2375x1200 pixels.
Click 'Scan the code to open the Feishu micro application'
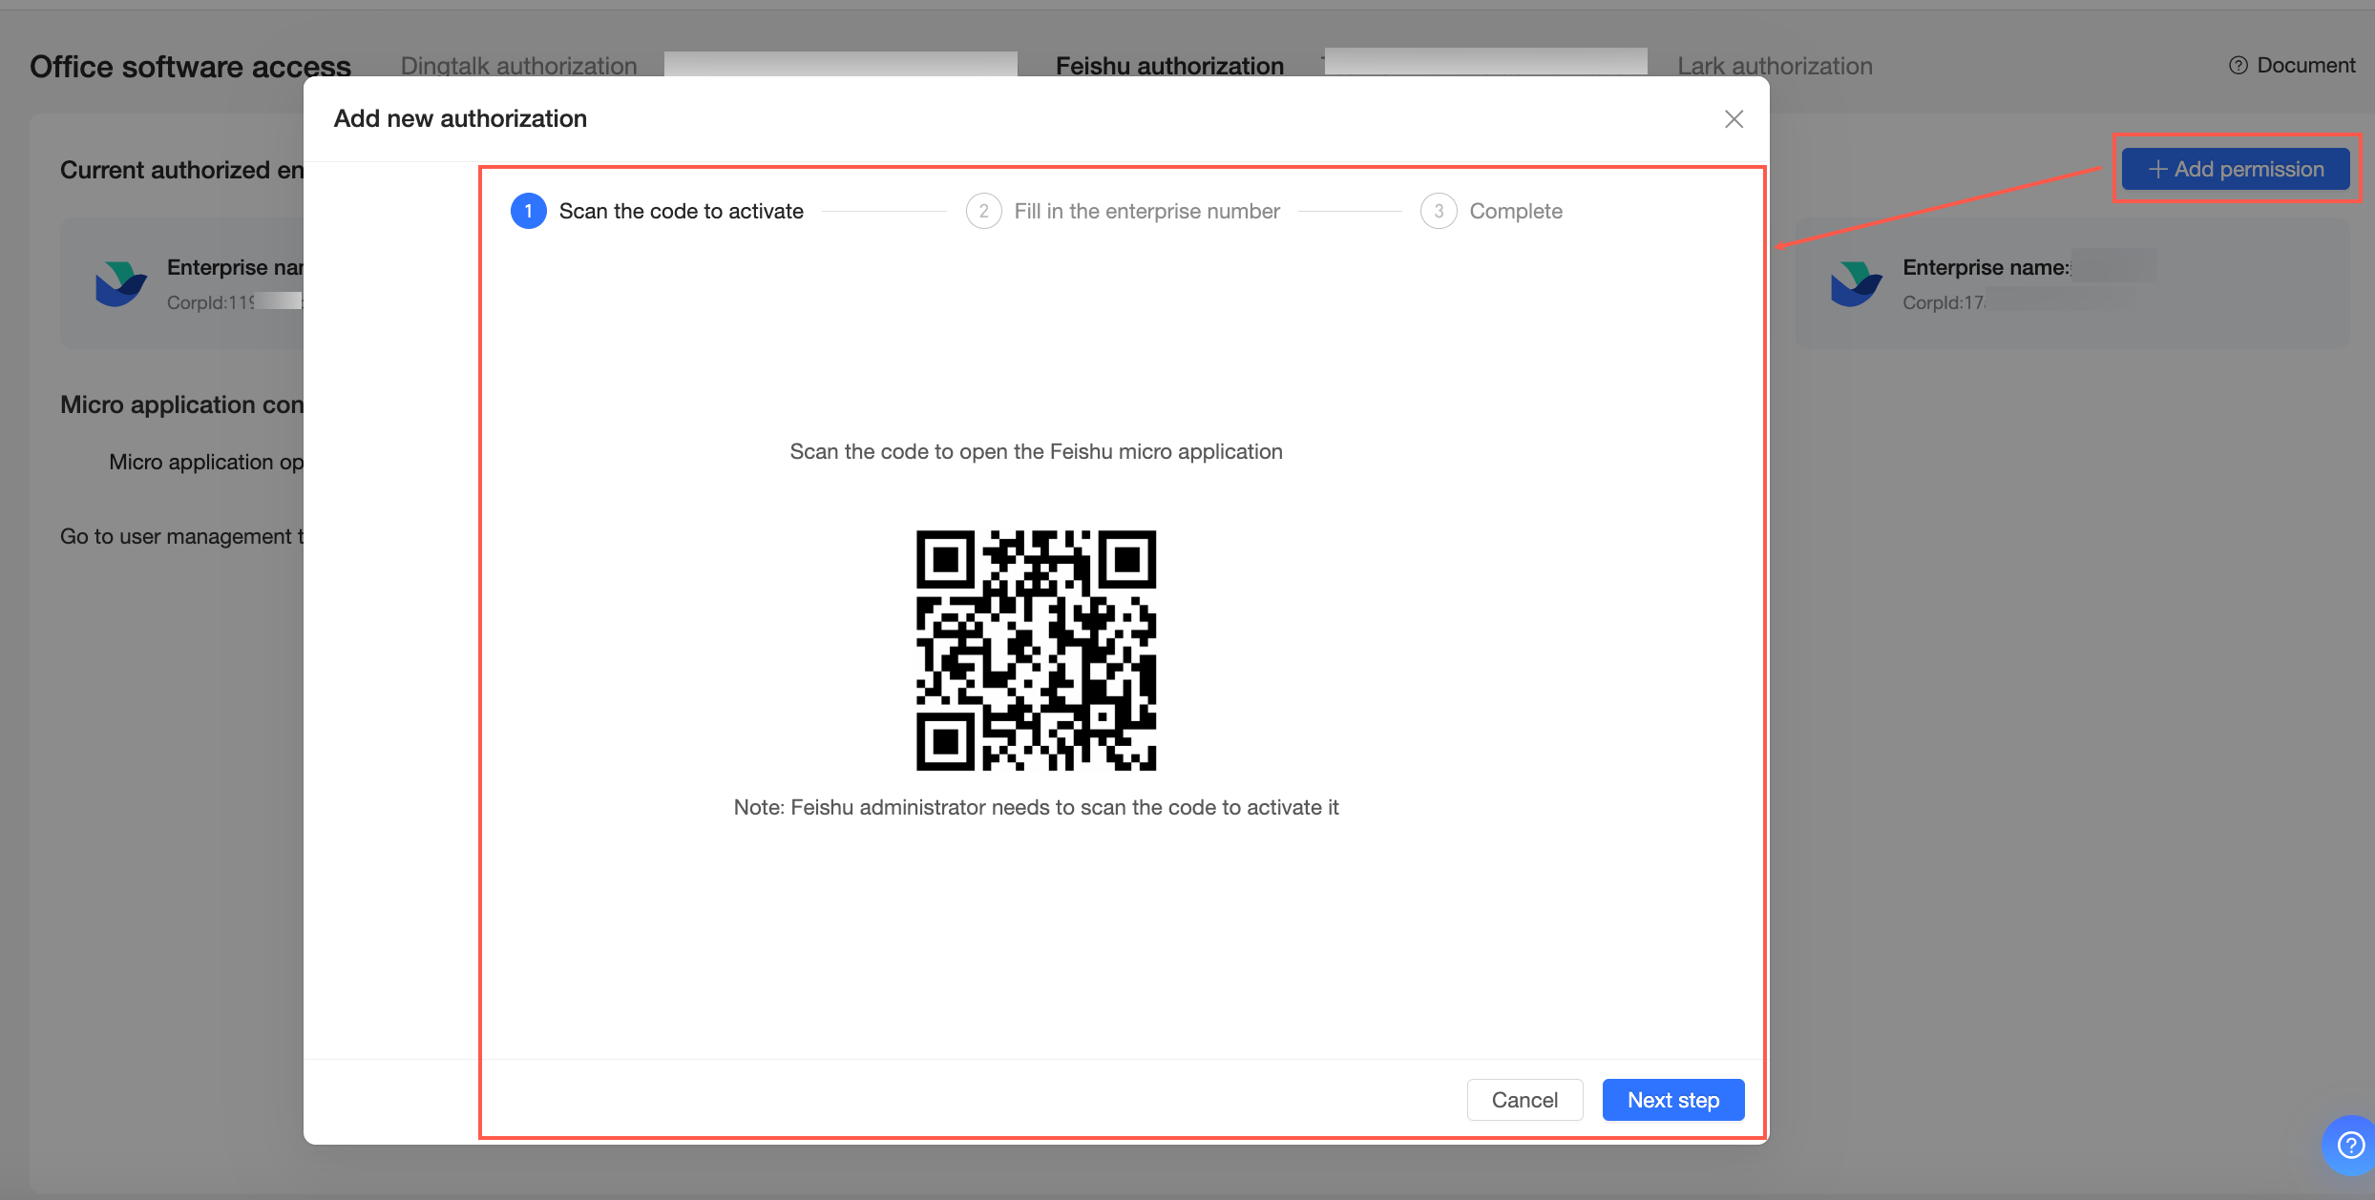[x=1036, y=451]
